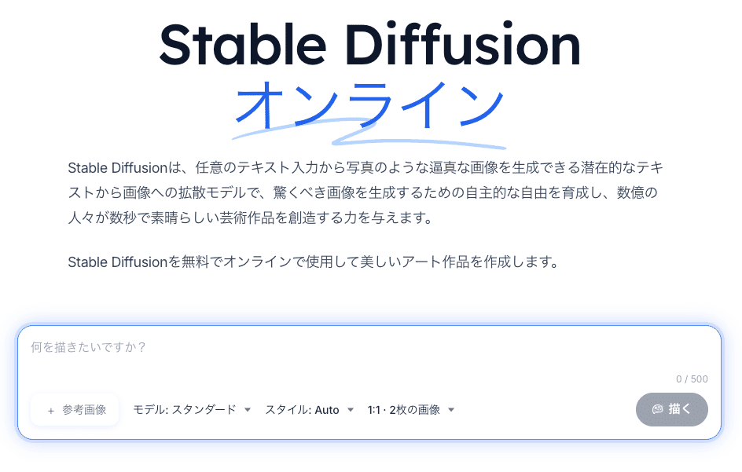Screen dimensions: 742x472
Task: Click the Stable Diffusionを無料で sentence
Action: (x=313, y=262)
